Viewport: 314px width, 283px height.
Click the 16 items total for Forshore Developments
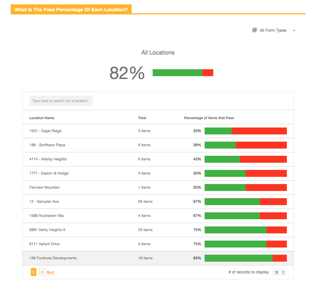point(145,258)
